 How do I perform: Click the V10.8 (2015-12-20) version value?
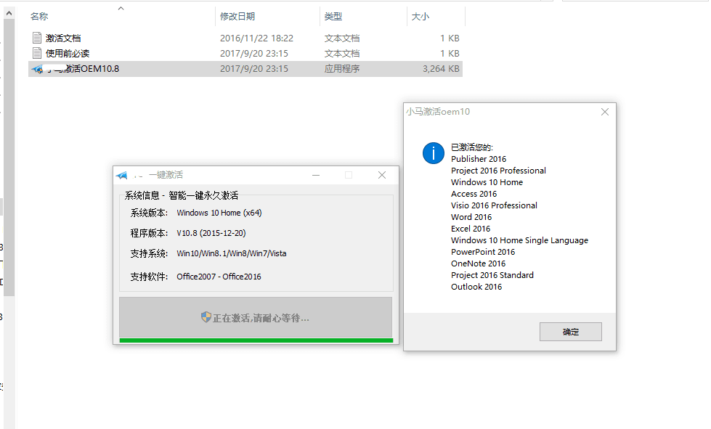coord(211,233)
